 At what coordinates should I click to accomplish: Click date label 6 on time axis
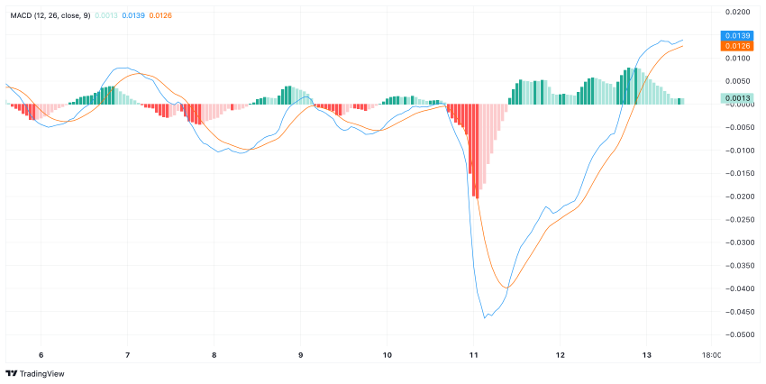coord(41,355)
